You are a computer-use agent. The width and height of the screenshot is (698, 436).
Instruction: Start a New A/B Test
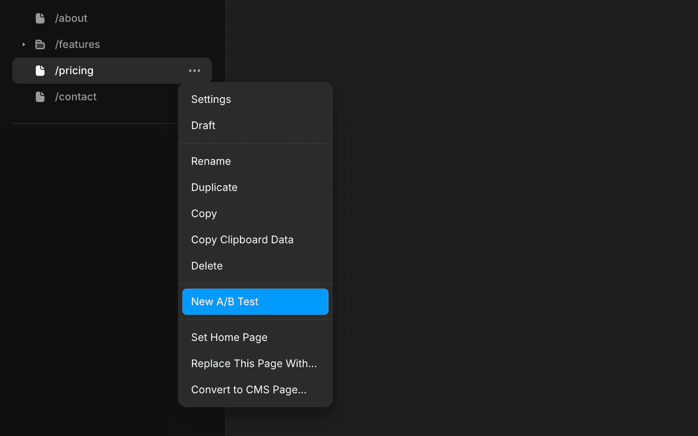255,302
